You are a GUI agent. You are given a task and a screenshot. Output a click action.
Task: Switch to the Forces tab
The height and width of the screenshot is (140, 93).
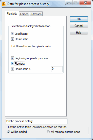coord(24,14)
